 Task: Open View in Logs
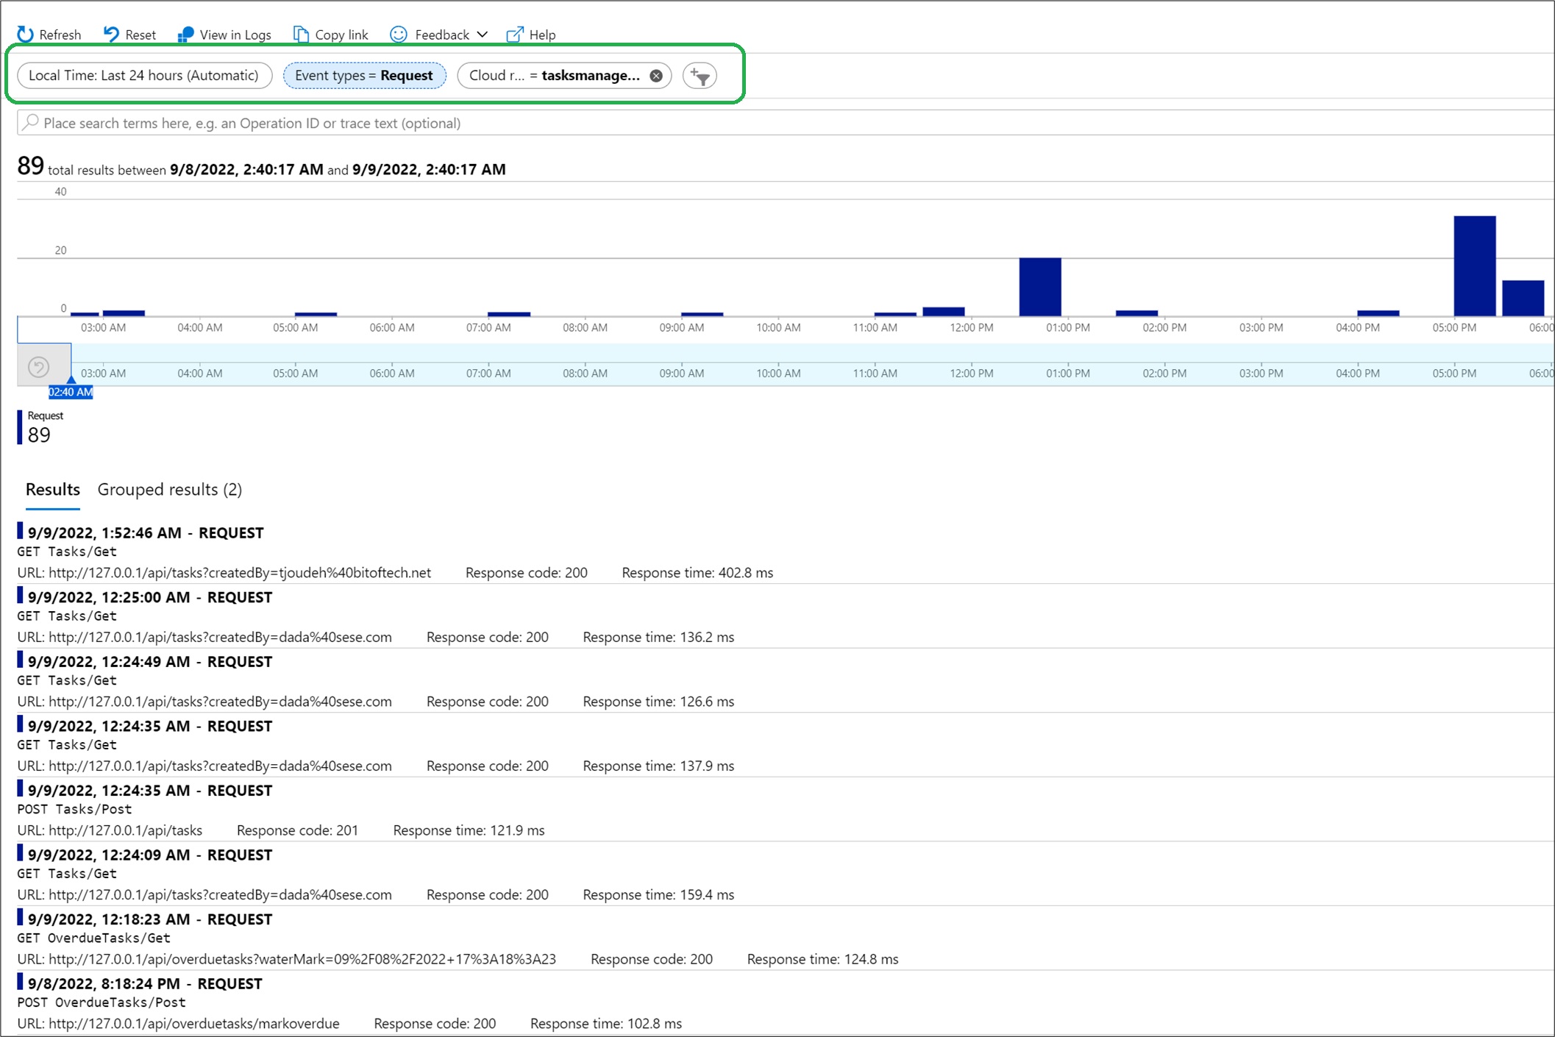tap(225, 35)
